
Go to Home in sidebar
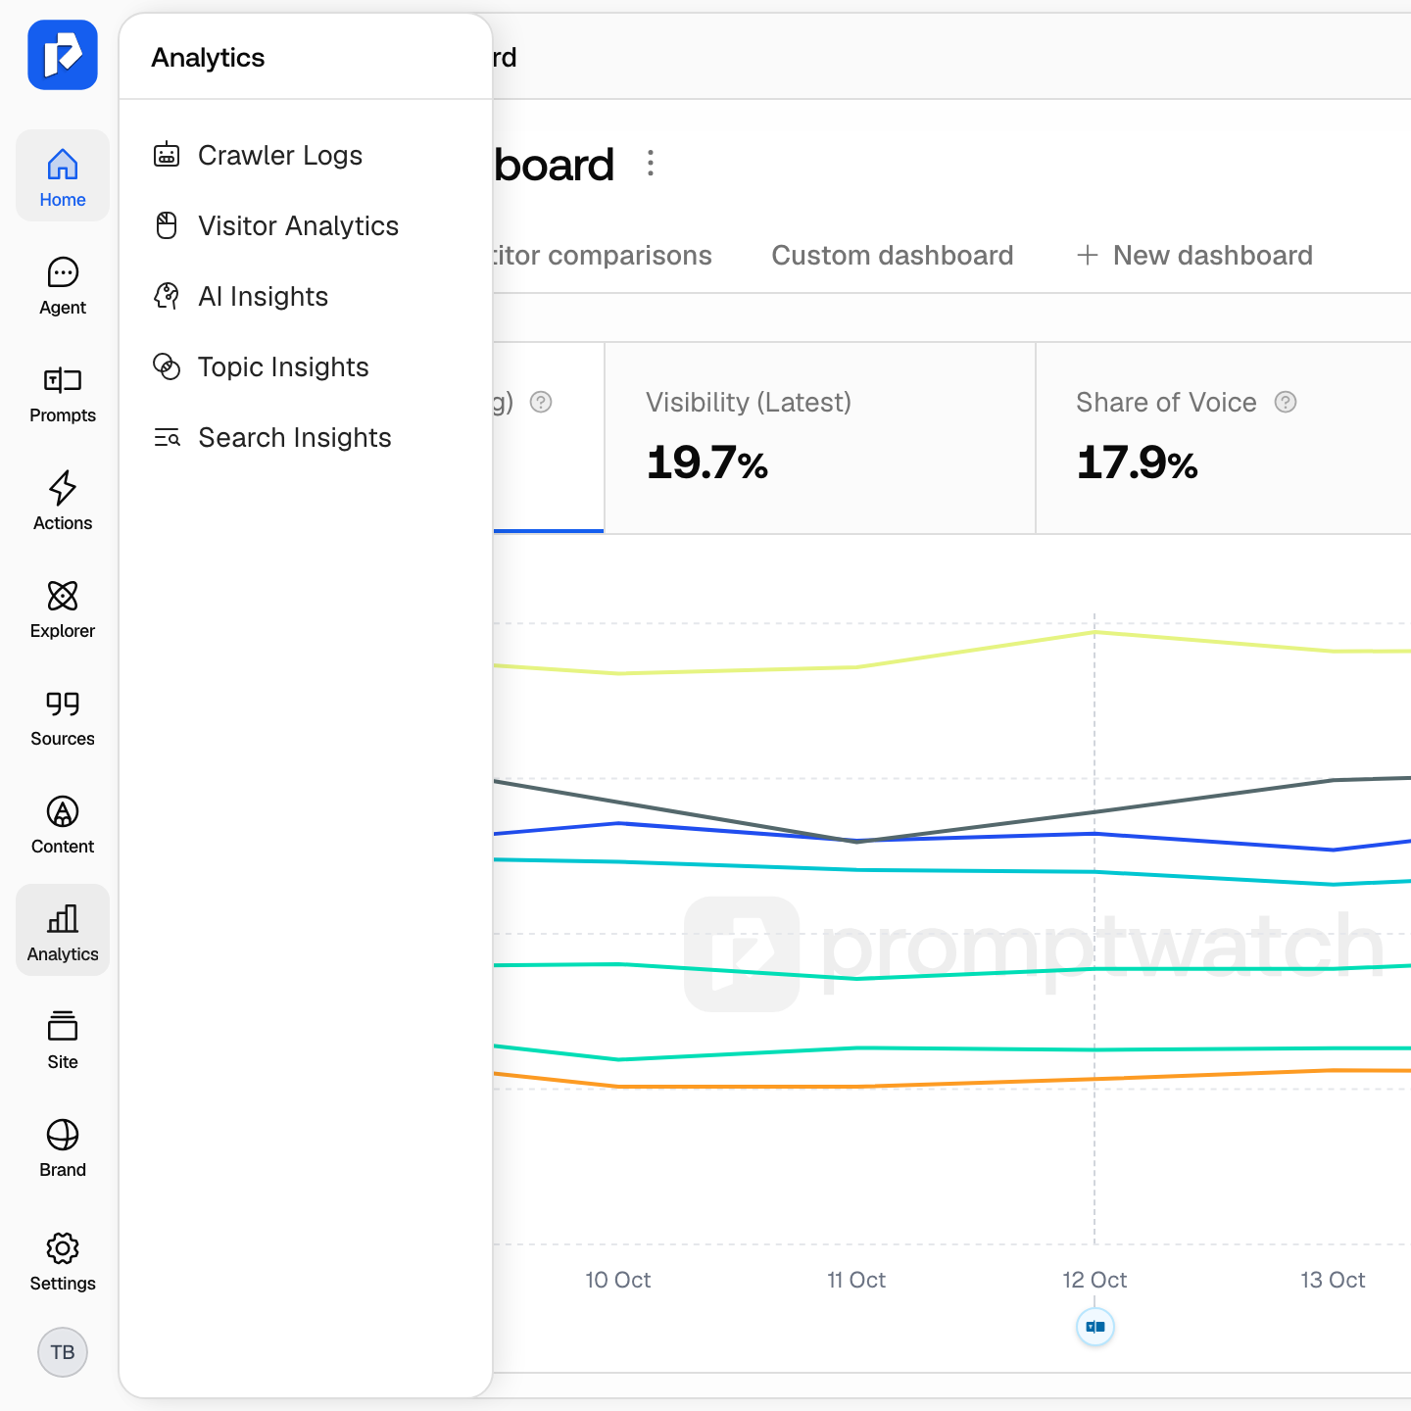[63, 175]
